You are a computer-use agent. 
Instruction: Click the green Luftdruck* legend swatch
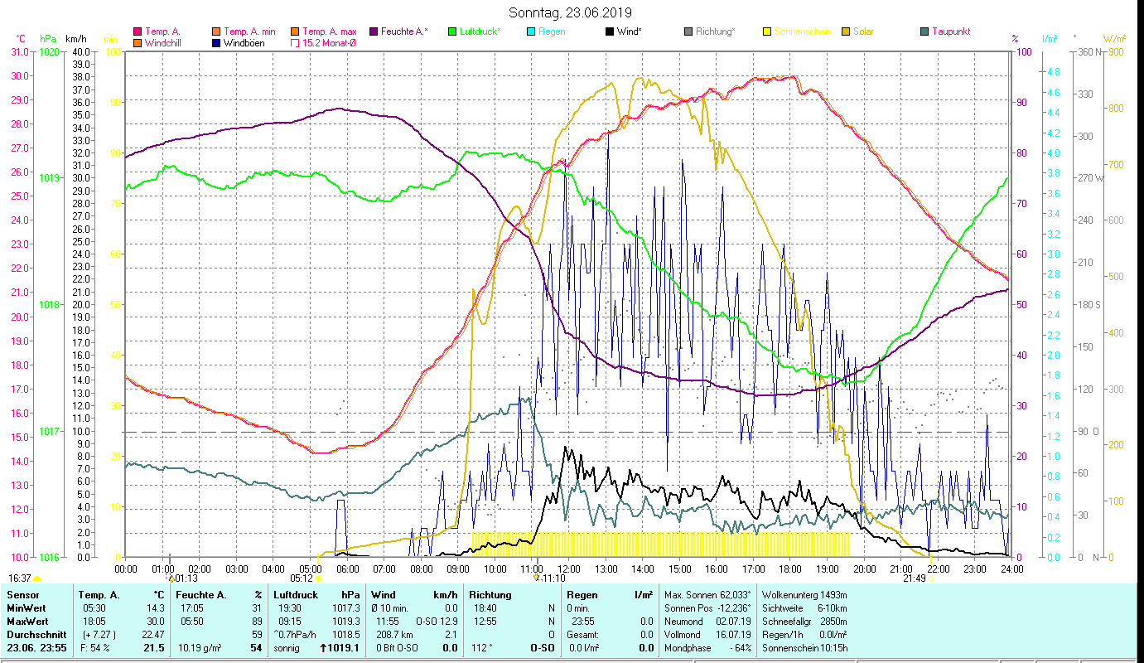pyautogui.click(x=452, y=32)
